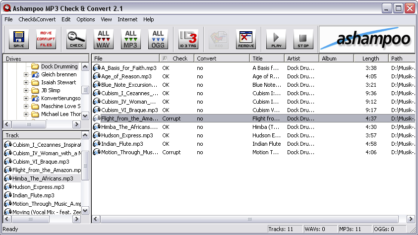This screenshot has height=235, width=418.
Task: Click left arrow of file list horizontal scrollbar
Action: click(96, 219)
